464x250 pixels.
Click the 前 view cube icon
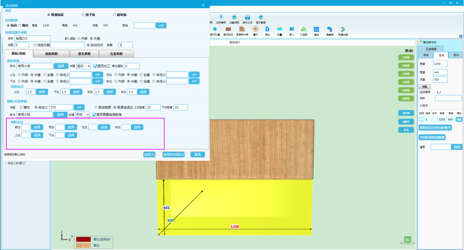408,240
